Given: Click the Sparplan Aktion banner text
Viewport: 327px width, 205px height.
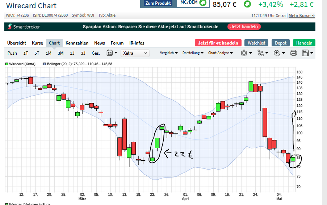Looking at the screenshot, I should (151, 27).
